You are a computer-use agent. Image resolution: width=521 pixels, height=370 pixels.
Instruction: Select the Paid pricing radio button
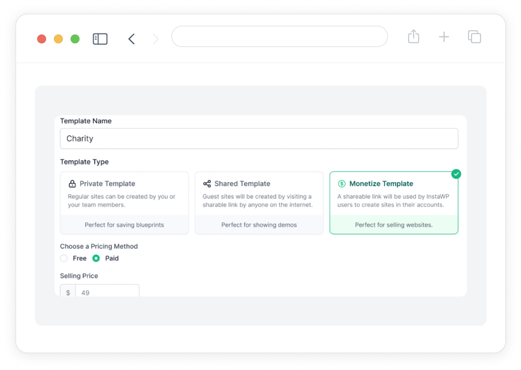click(x=96, y=258)
